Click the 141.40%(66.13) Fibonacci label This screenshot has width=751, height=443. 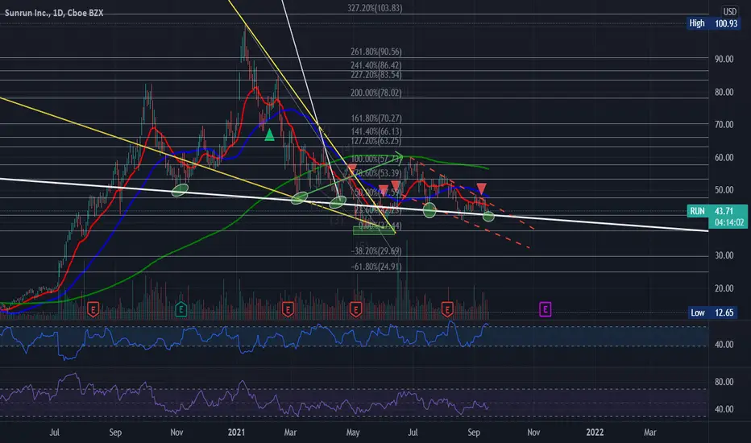coord(376,131)
